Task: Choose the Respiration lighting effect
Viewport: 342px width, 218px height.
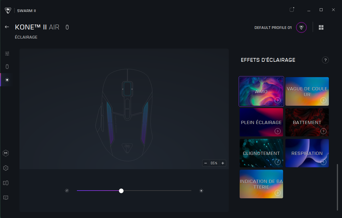Action: coord(307,153)
